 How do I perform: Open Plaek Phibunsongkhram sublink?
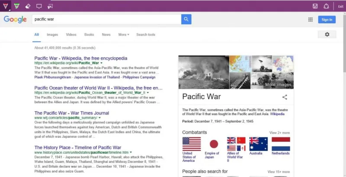[53, 77]
